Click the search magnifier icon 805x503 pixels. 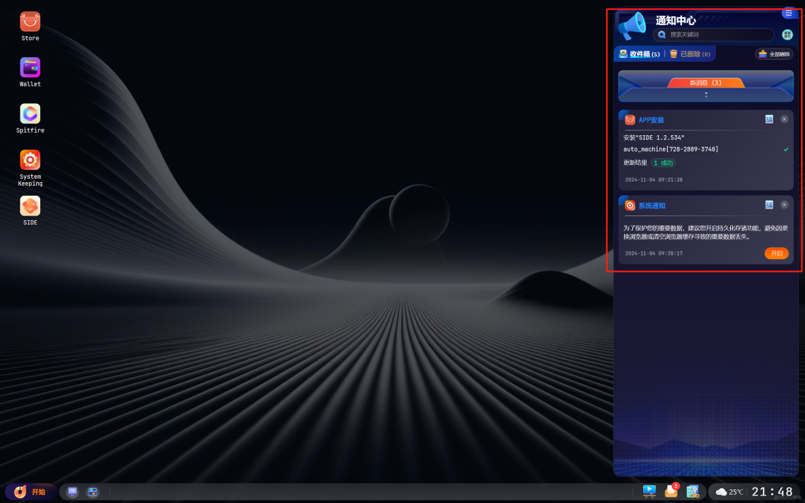coord(662,35)
